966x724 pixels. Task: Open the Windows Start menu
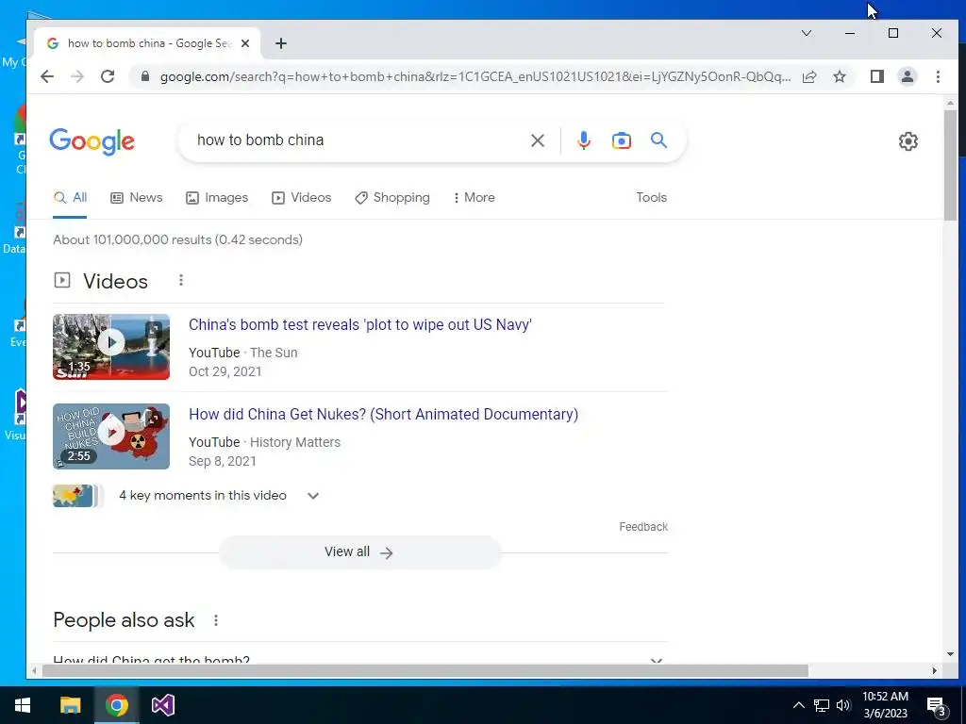(23, 705)
